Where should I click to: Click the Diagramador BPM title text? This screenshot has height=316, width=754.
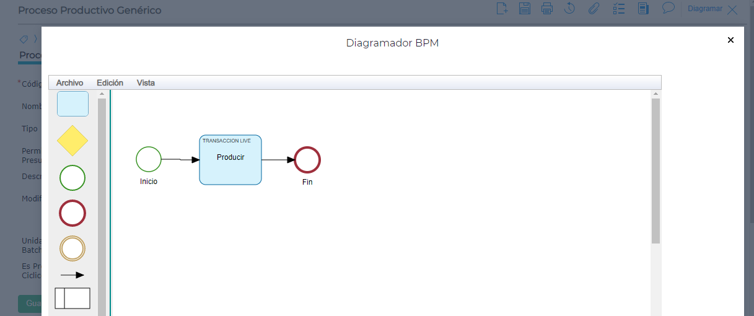tap(392, 43)
